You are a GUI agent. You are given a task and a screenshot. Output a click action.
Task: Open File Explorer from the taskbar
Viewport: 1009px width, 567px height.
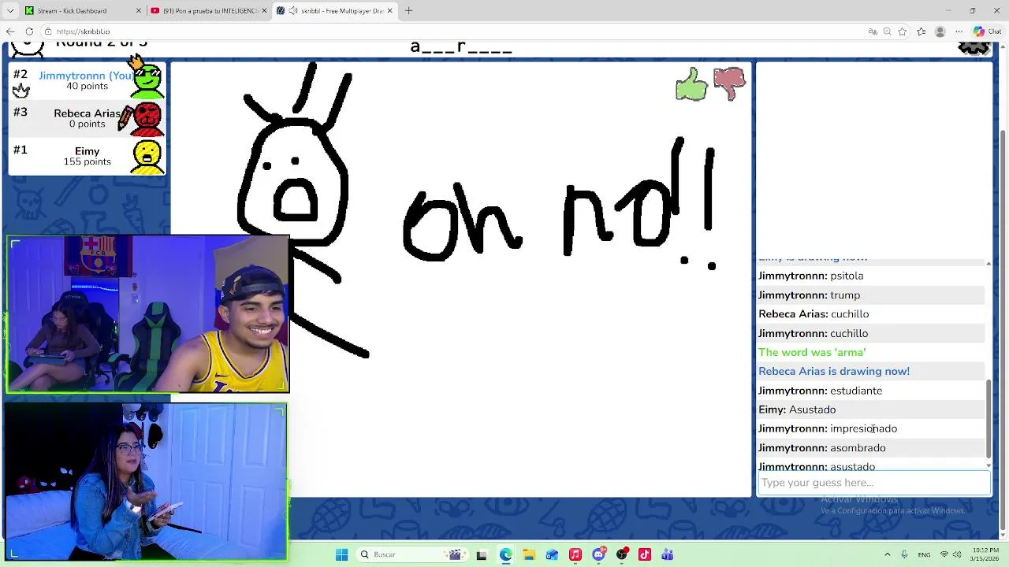[529, 554]
